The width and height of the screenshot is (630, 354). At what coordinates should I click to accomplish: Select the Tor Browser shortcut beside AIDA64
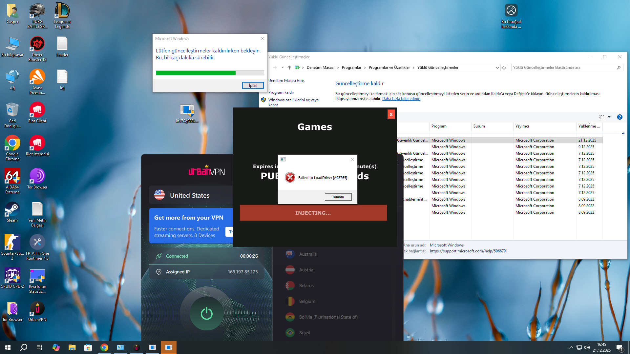37,179
